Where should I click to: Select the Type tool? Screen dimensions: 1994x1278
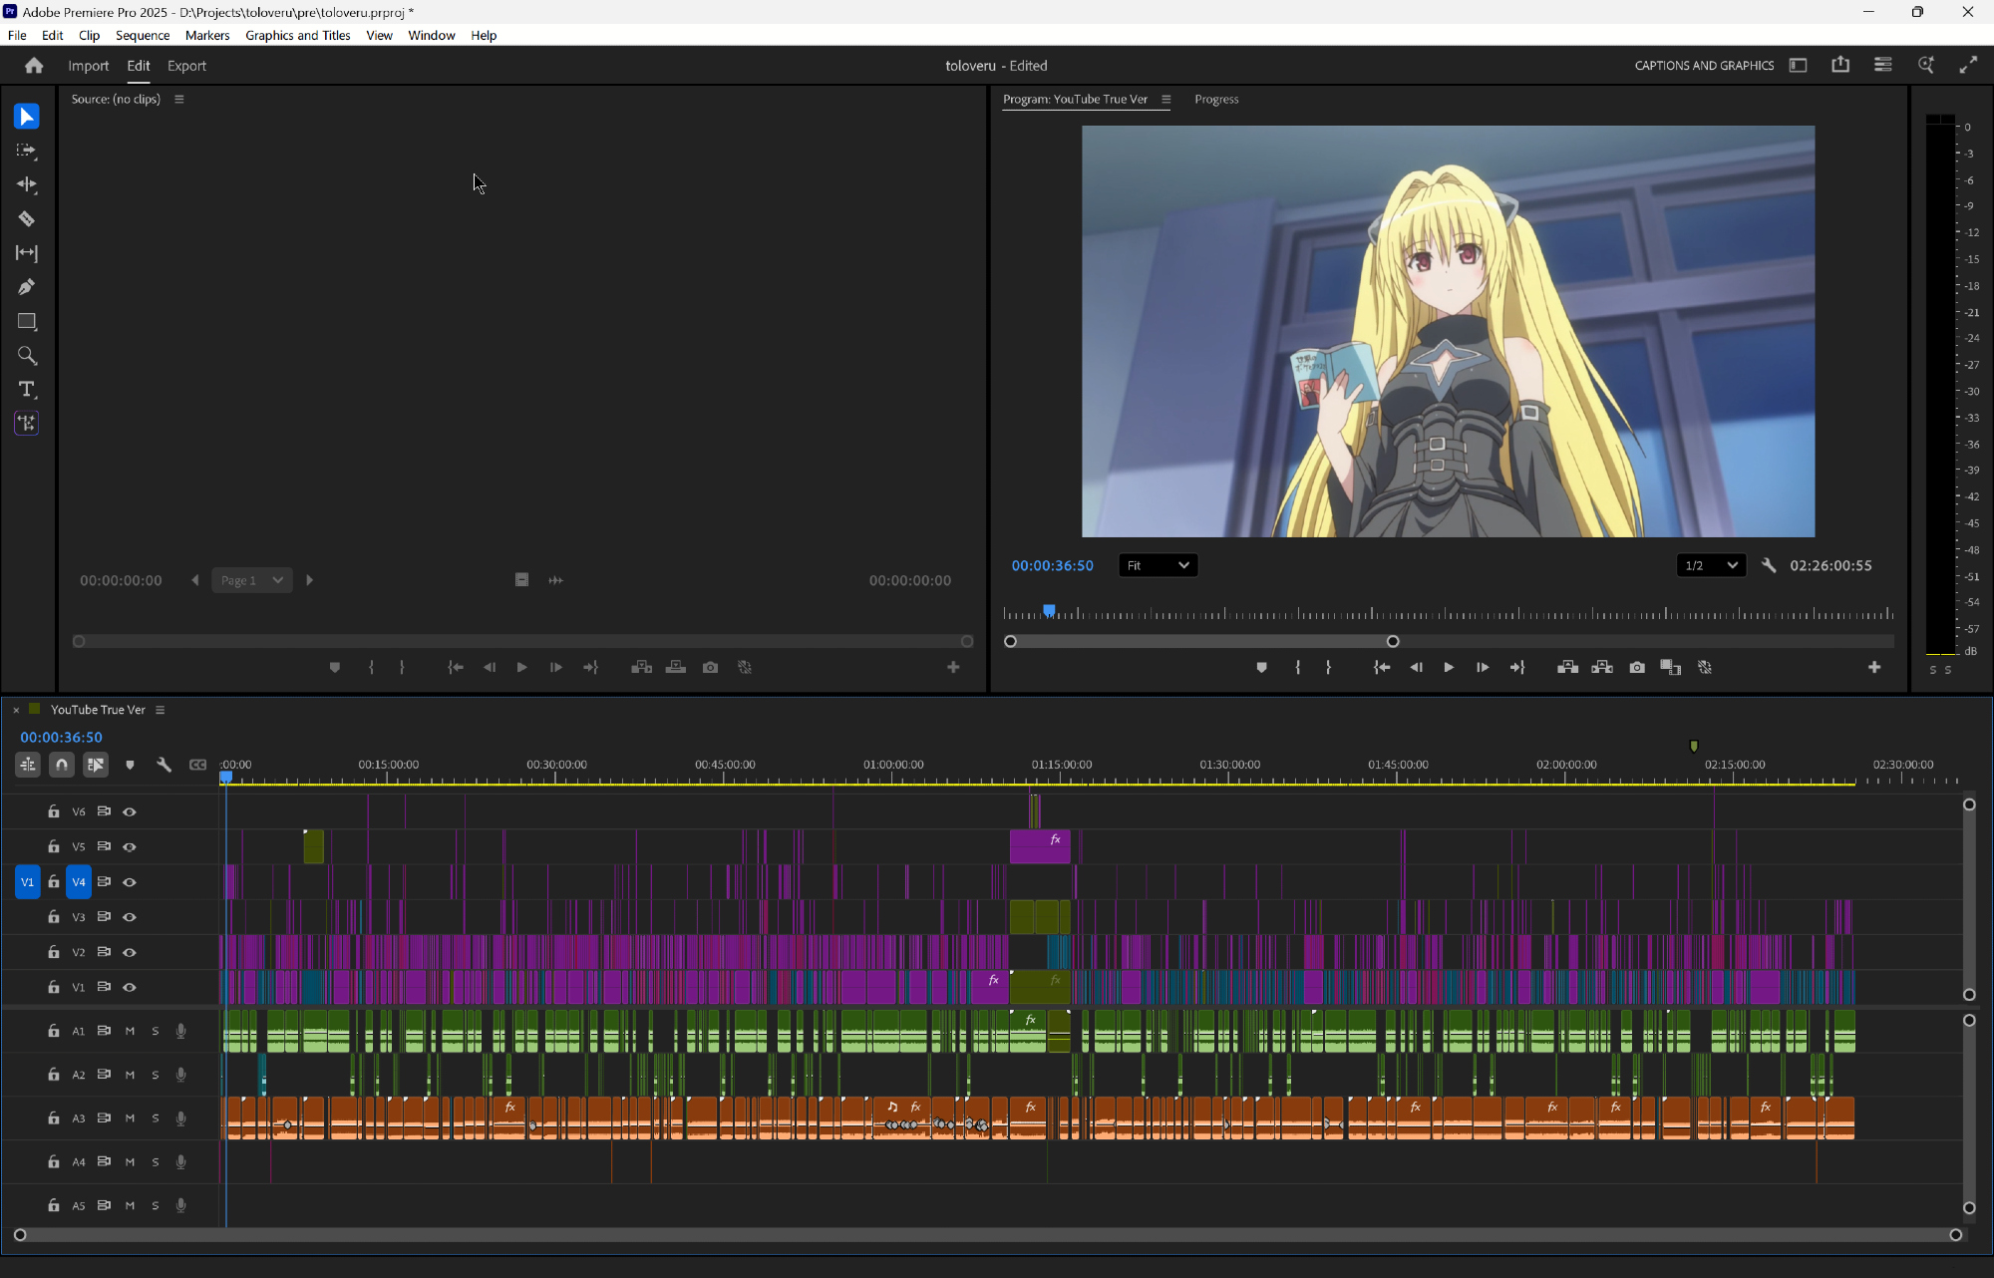[27, 389]
